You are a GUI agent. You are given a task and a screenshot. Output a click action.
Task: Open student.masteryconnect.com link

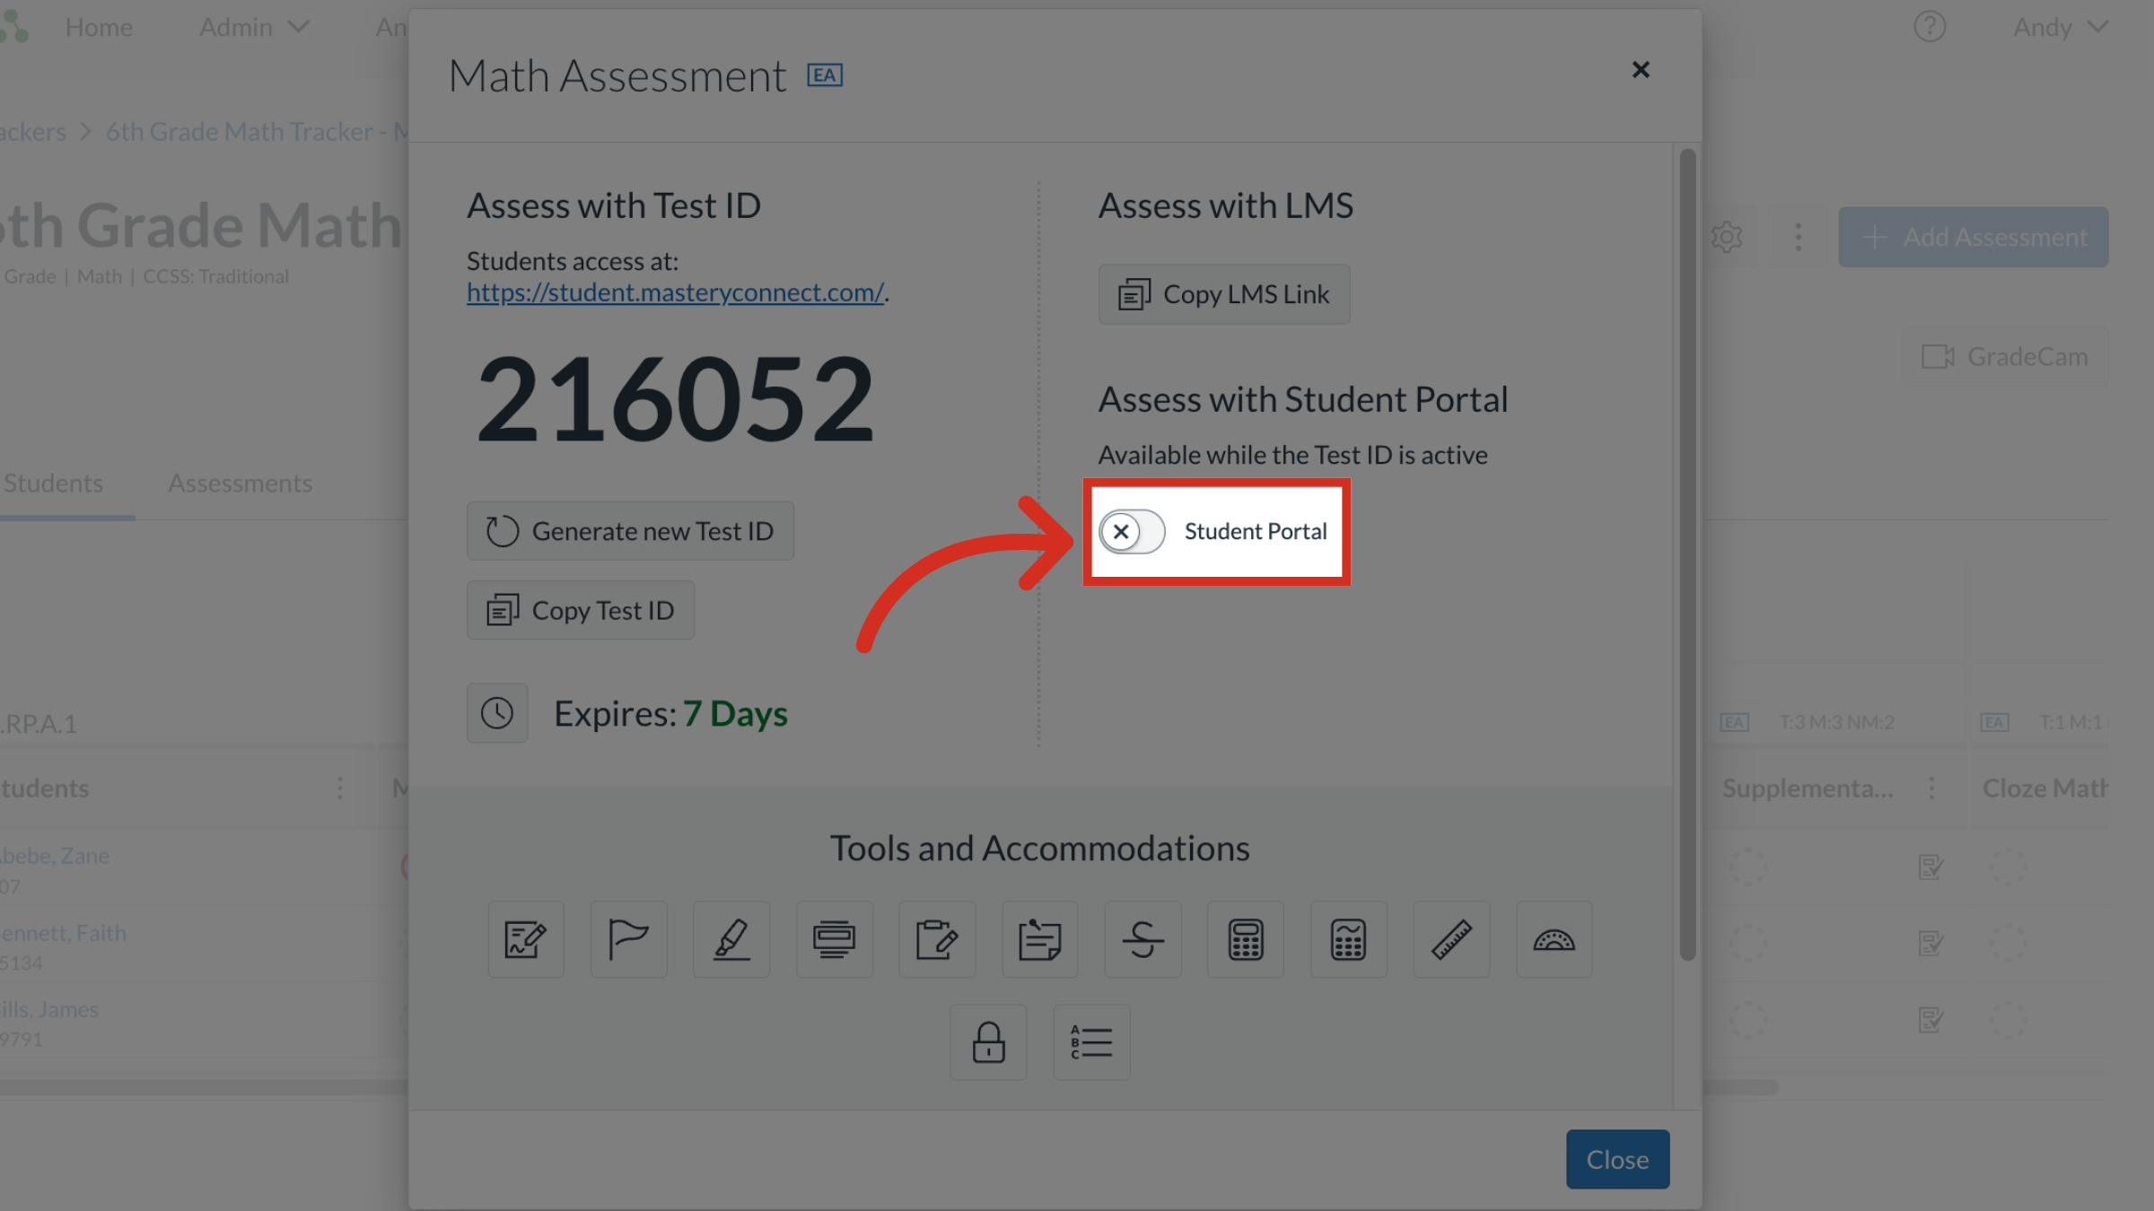point(675,292)
